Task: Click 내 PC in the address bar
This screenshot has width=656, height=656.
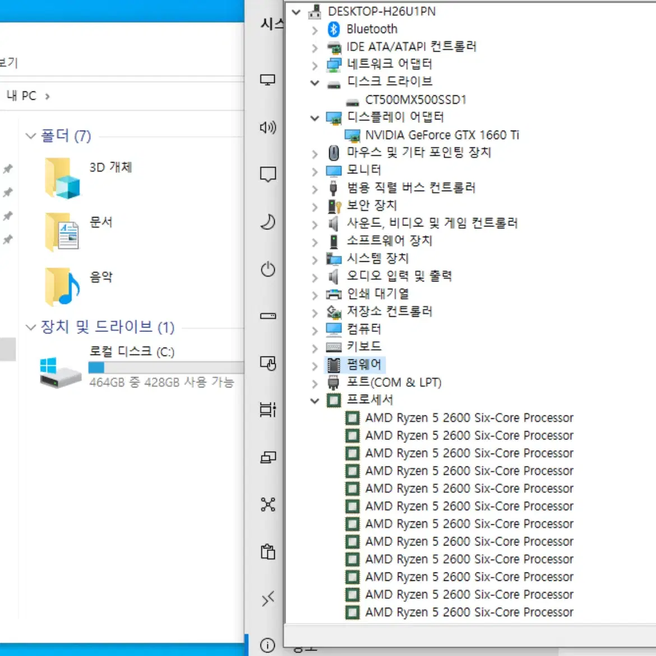Action: 21,96
